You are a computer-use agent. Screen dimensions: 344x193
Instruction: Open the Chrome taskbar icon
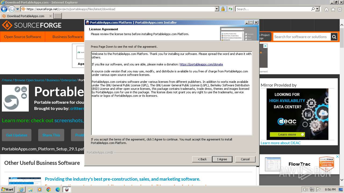pyautogui.click(x=49, y=190)
